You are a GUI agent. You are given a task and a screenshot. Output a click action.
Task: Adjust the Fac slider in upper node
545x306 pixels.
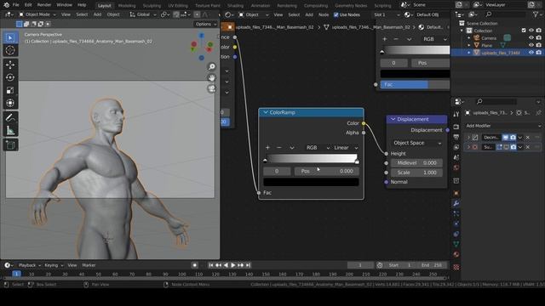[415, 84]
